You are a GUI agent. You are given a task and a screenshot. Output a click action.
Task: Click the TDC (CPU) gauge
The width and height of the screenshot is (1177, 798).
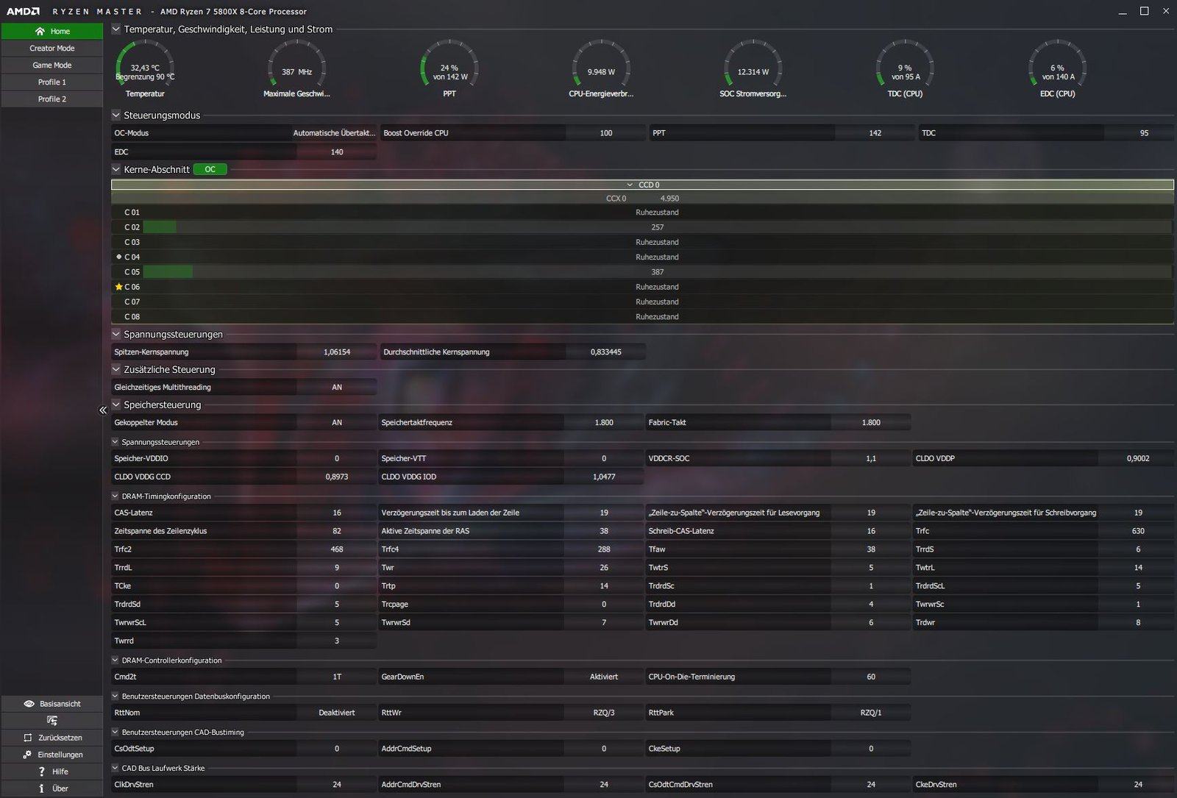tap(905, 69)
